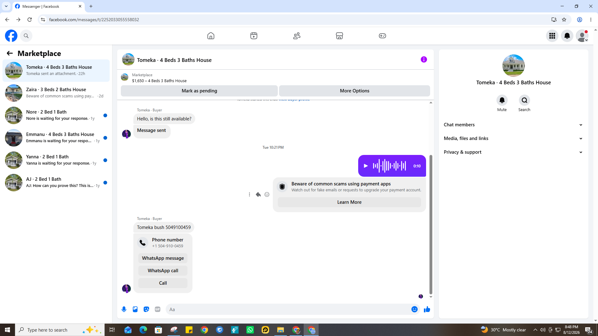This screenshot has height=336, width=598.
Task: Mark the listing as pending
Action: point(199,91)
